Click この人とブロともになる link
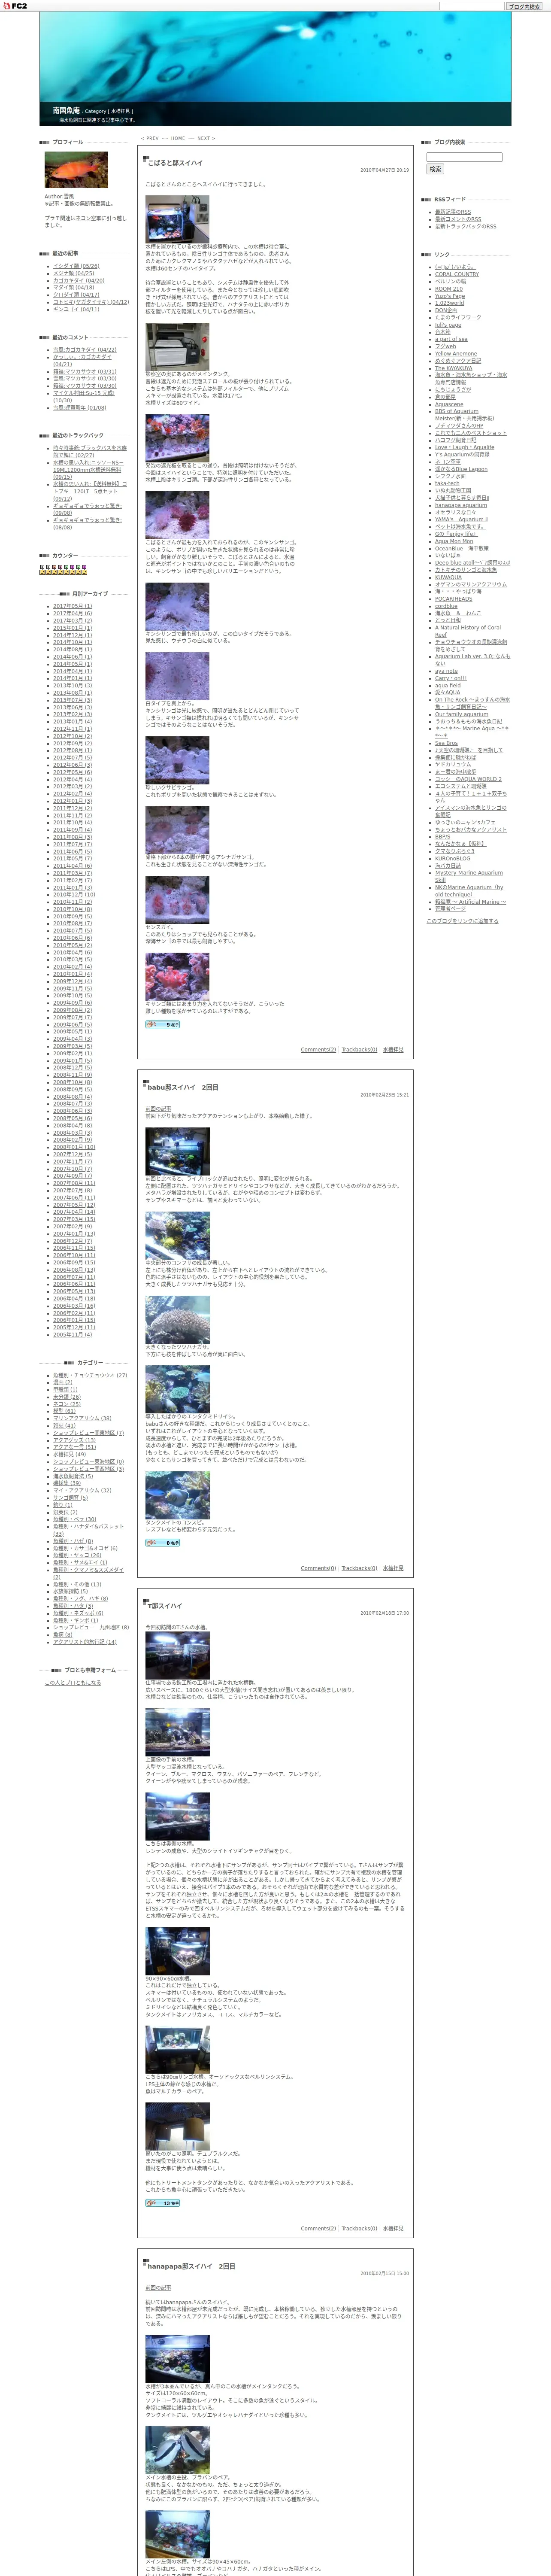The width and height of the screenshot is (551, 2576). click(73, 1682)
